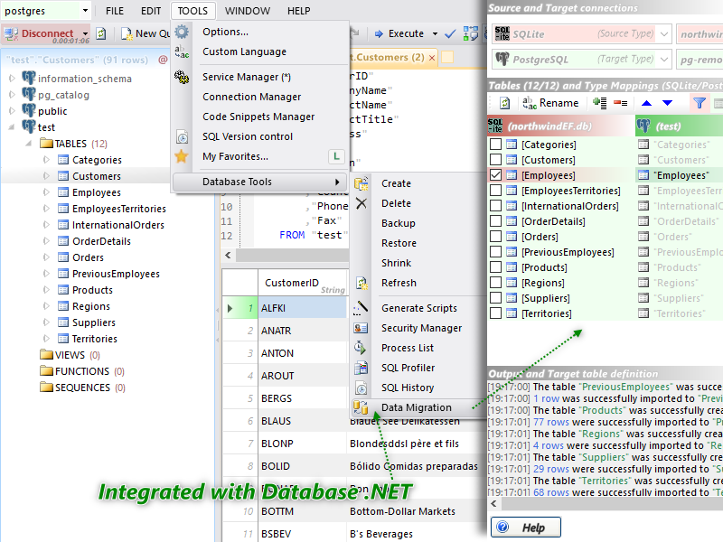723x542 pixels.
Task: Check the [Suppliers] table checkbox
Action: (495, 298)
